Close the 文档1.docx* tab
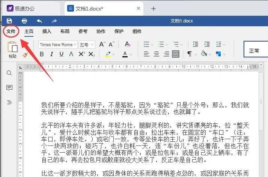 click(139, 8)
